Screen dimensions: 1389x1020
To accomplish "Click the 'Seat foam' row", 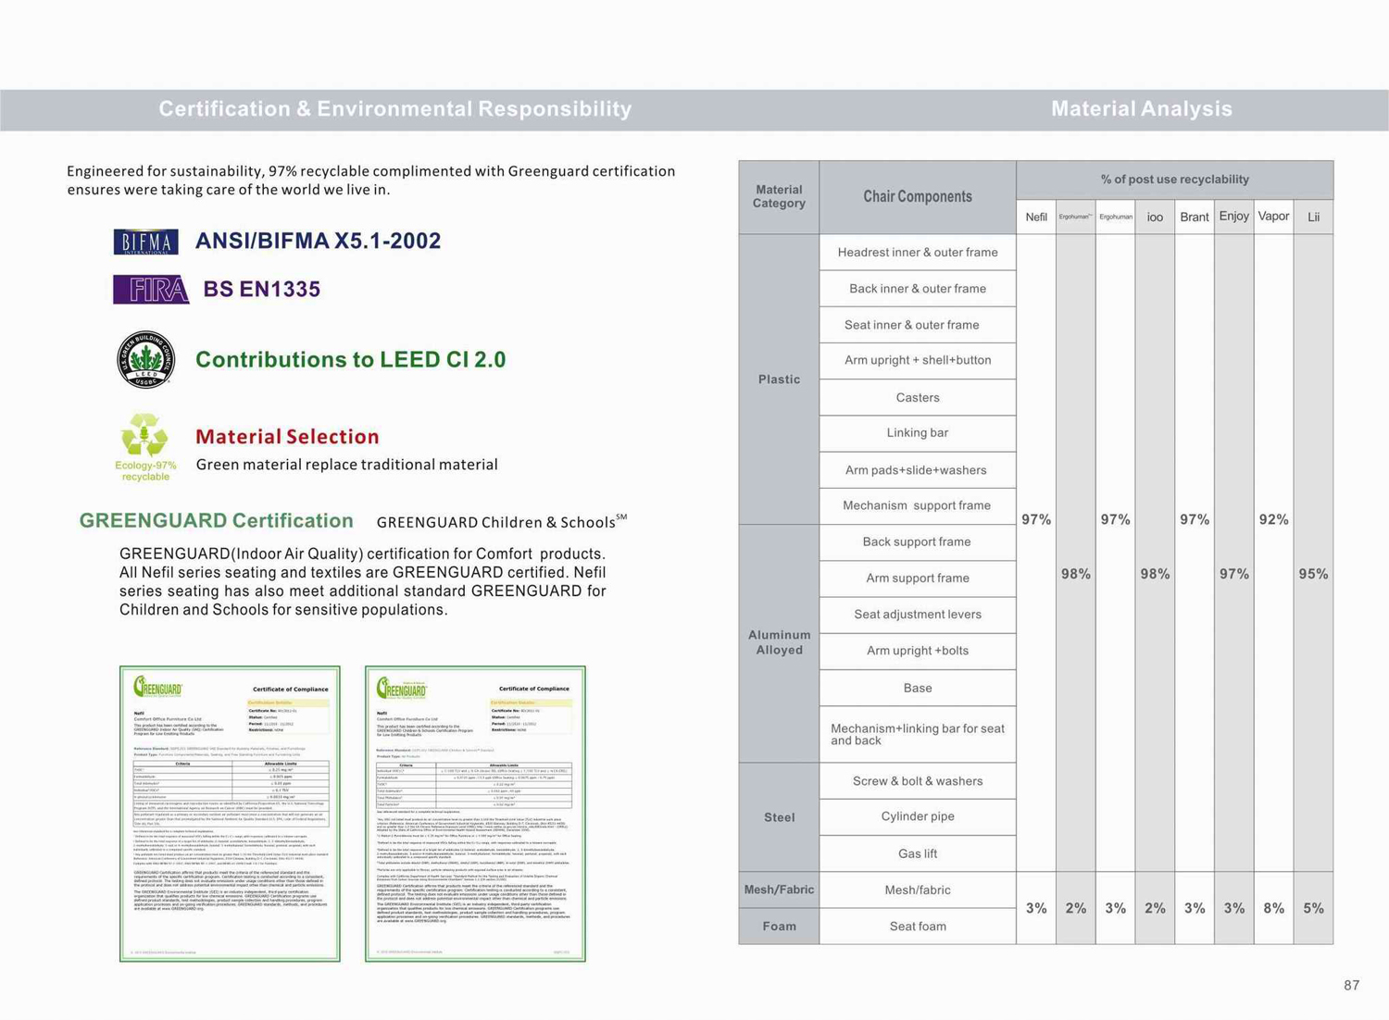I will (918, 927).
